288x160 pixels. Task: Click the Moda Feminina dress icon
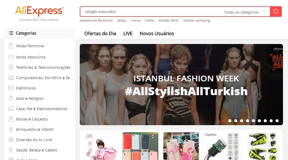point(11,46)
